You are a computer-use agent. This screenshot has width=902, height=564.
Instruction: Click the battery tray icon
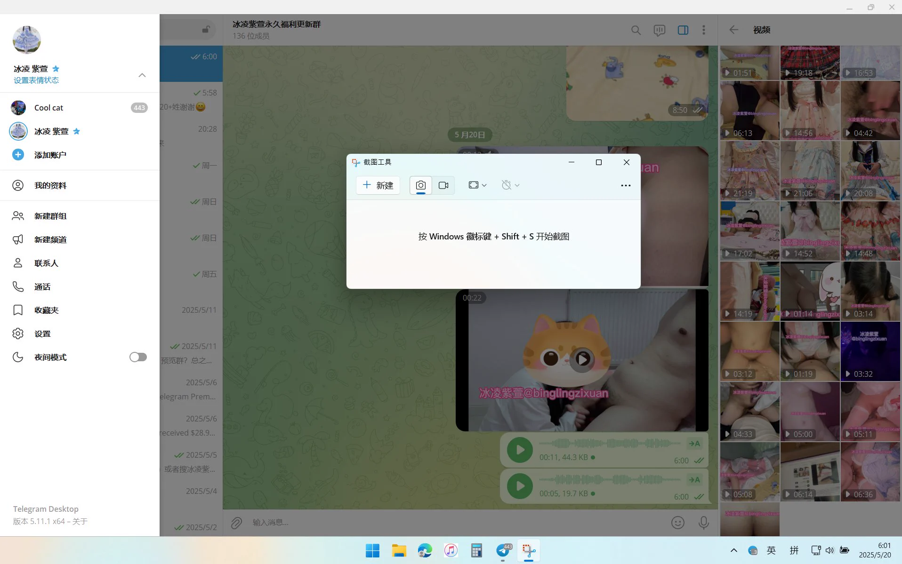(845, 550)
